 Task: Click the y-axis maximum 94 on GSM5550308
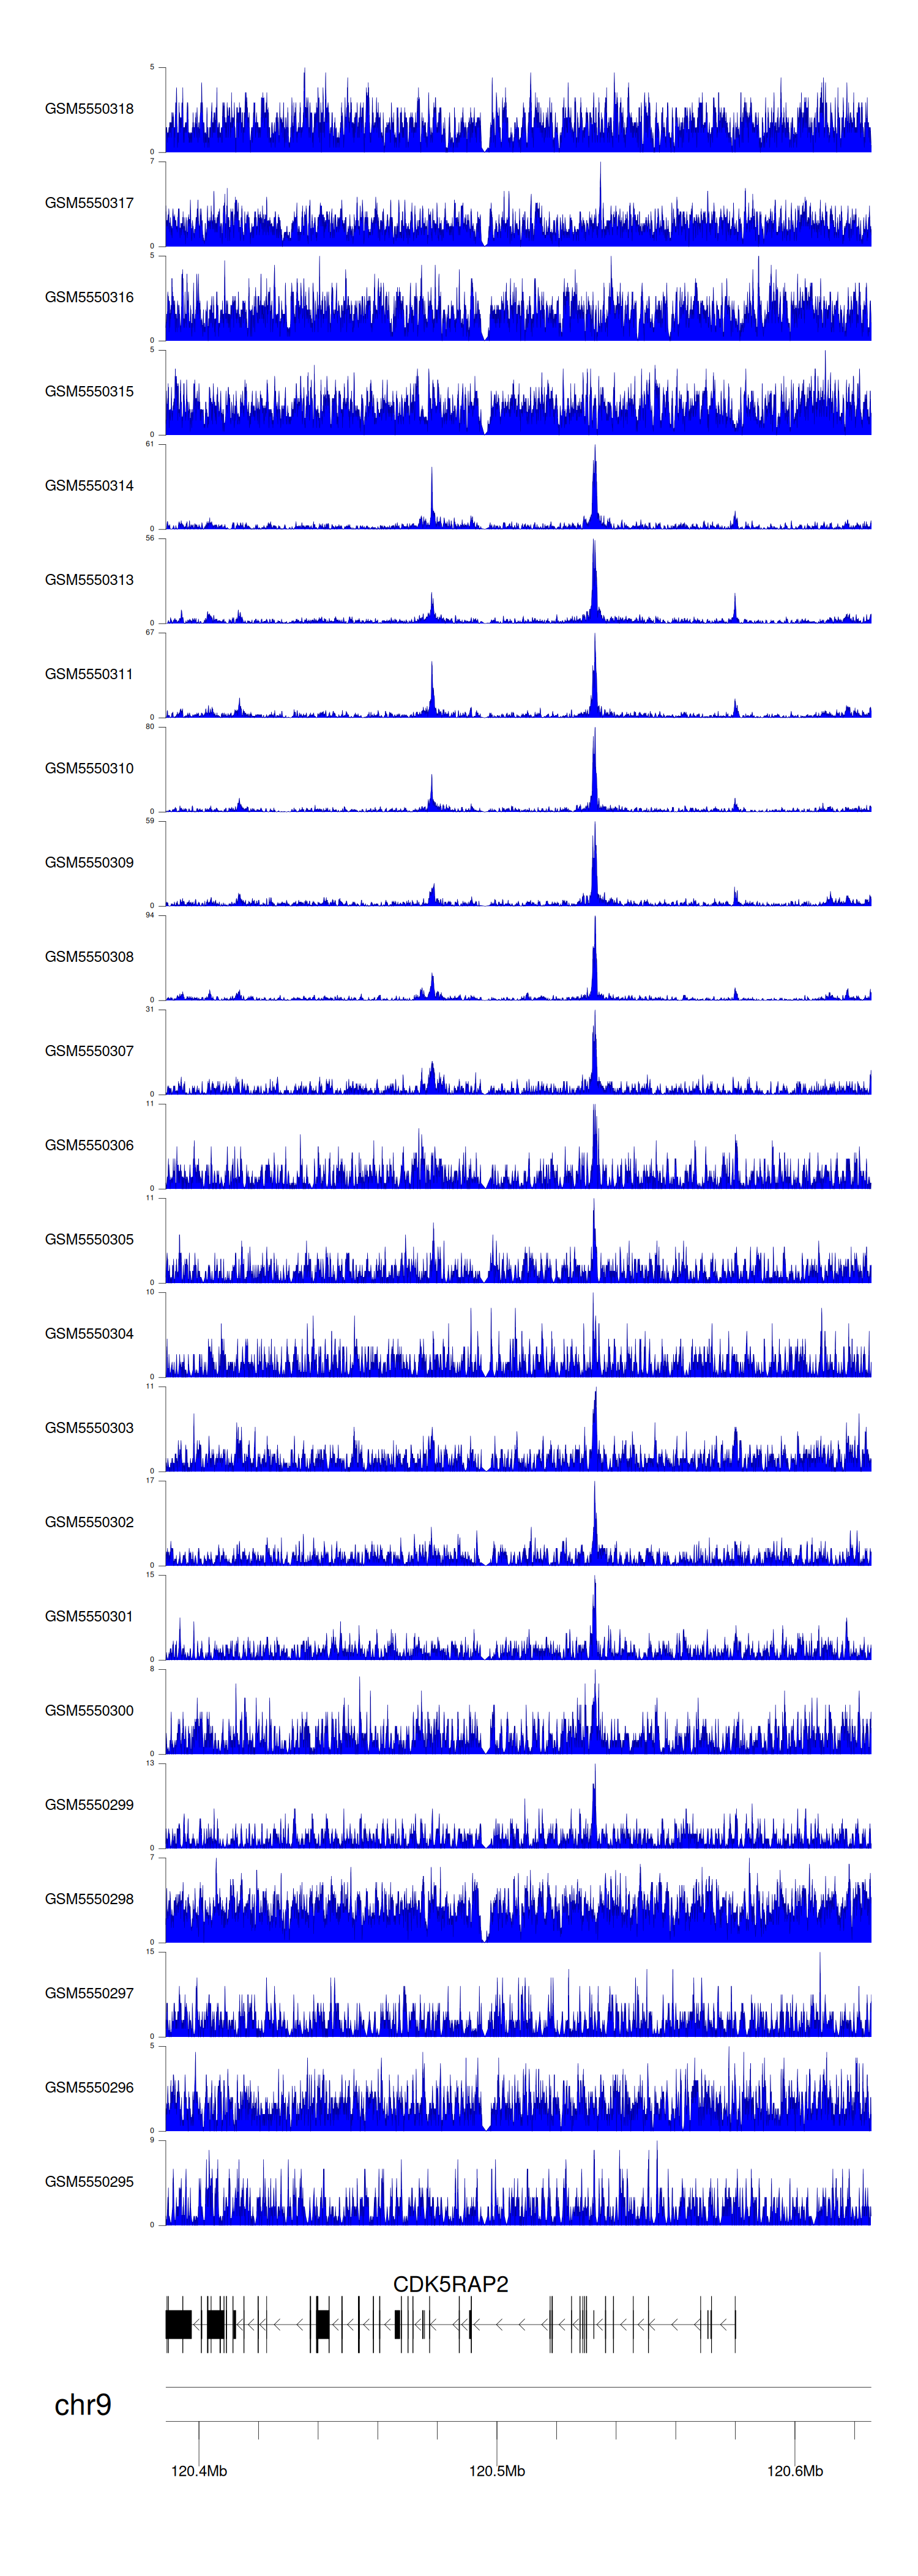click(x=150, y=915)
